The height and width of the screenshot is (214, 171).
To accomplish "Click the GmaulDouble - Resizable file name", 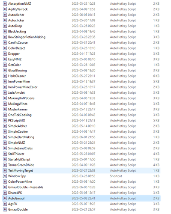I will [26, 187].
